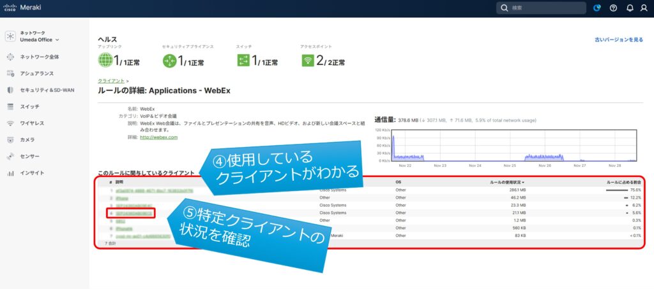The height and width of the screenshot is (289, 654).
Task: Click the 1.2 MB usage value
Action: [519, 220]
